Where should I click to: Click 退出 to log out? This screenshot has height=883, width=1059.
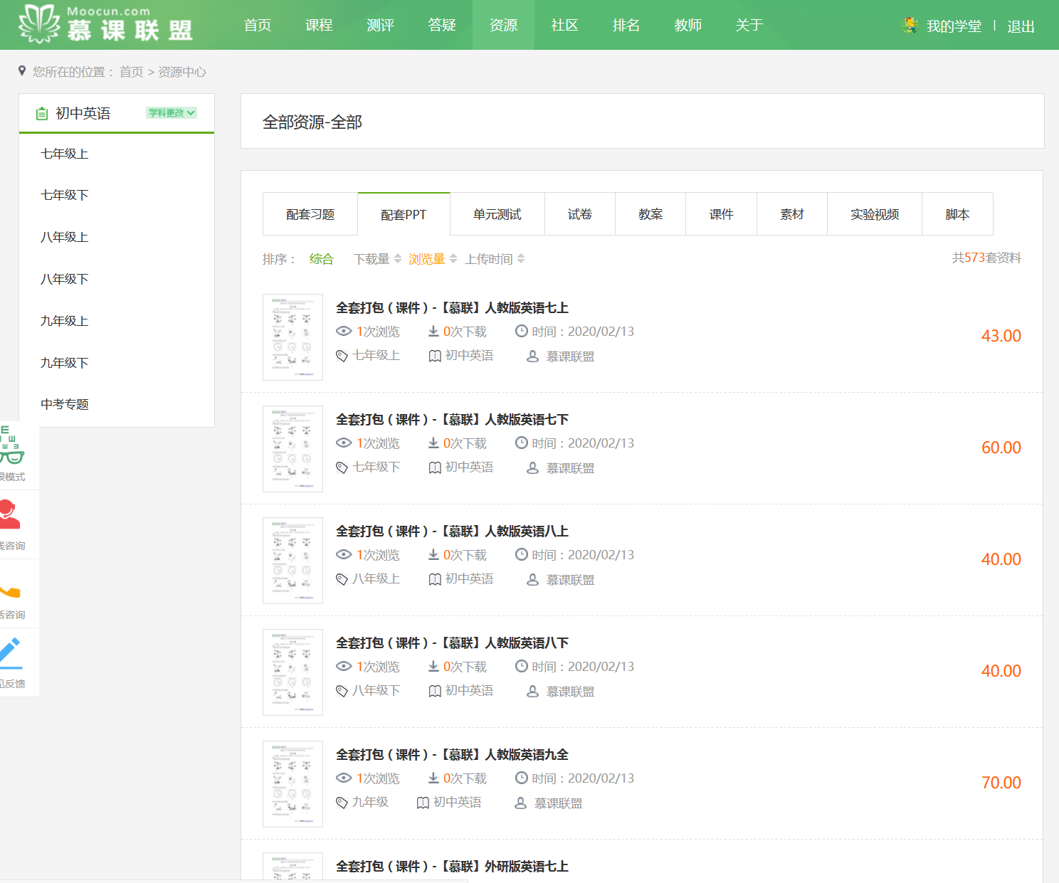(1021, 26)
